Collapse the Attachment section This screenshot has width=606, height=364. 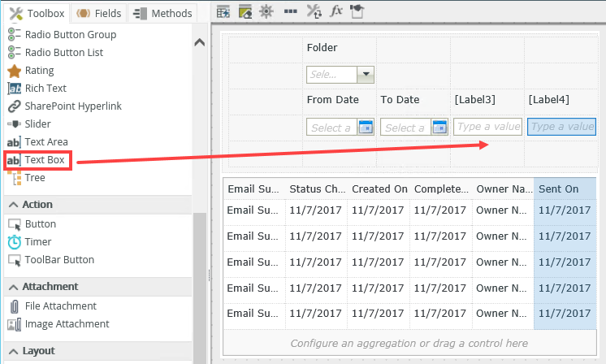[13, 287]
